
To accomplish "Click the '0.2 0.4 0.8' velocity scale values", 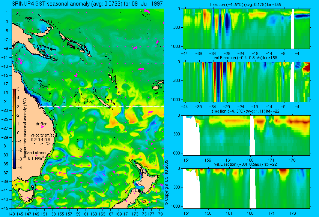I will [41, 140].
